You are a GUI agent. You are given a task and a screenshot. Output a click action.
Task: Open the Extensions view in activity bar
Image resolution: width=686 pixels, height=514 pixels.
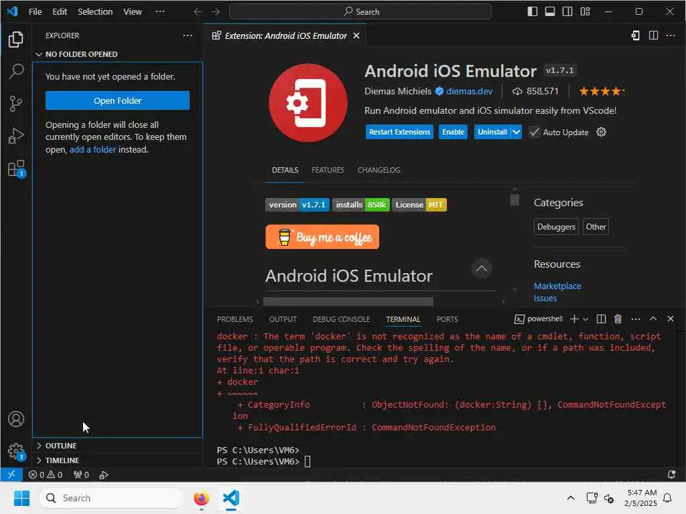click(16, 168)
